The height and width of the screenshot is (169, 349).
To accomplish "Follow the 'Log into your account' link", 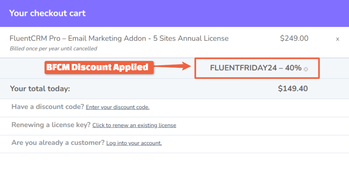I will click(x=134, y=143).
